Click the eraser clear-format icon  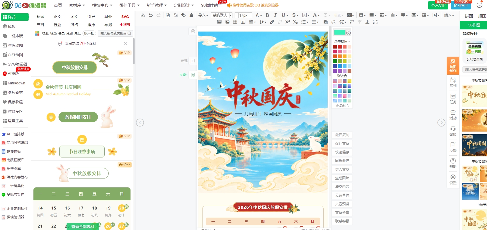point(183,15)
